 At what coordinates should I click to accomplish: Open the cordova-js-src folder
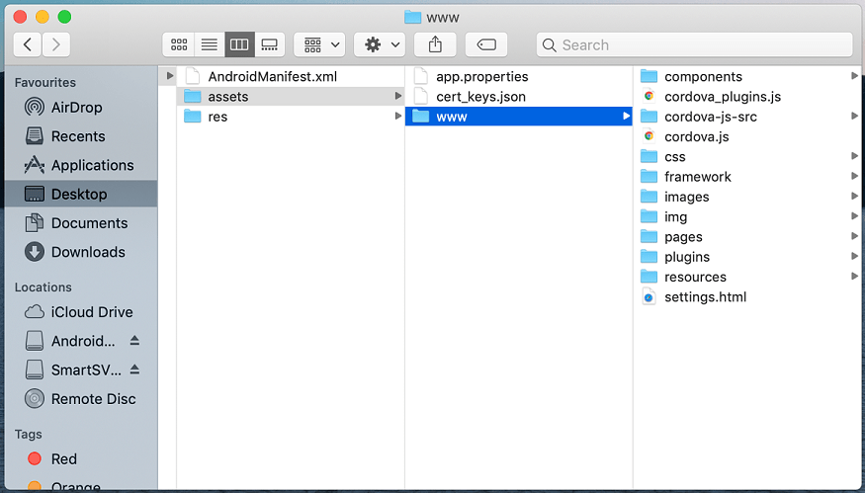tap(749, 117)
